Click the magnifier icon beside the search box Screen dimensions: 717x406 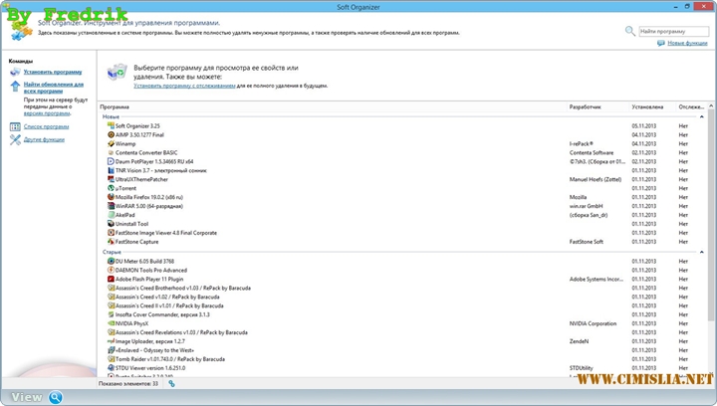(x=630, y=32)
